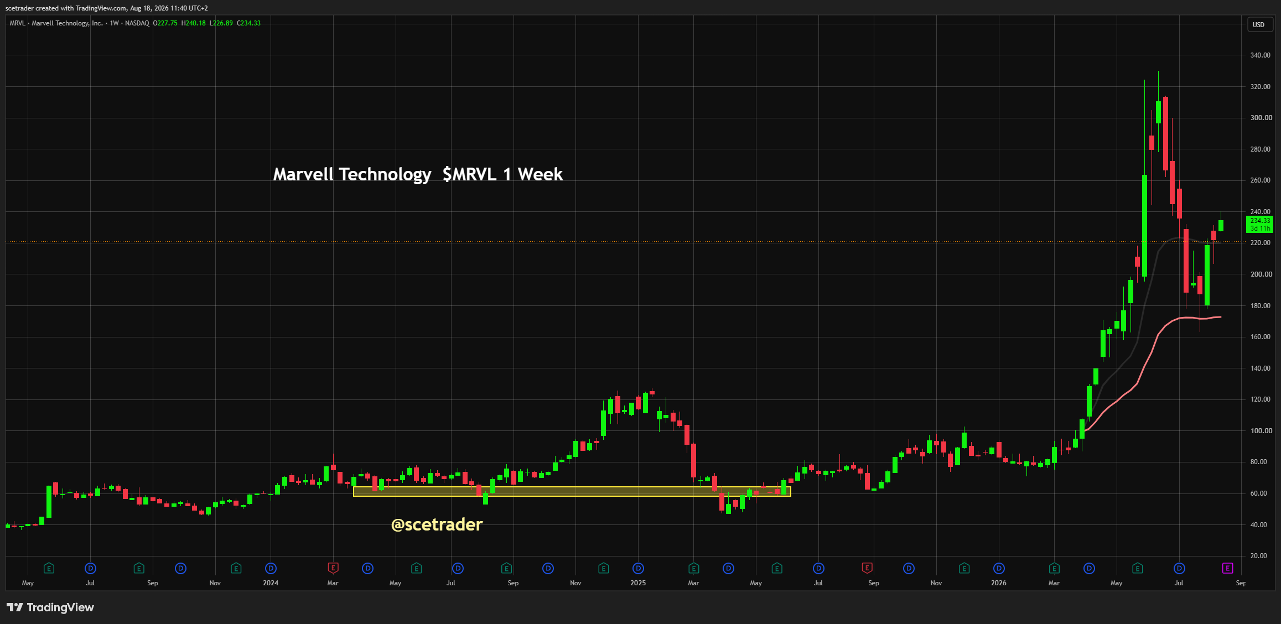
Task: Click the '2025' time axis label
Action: 638,583
